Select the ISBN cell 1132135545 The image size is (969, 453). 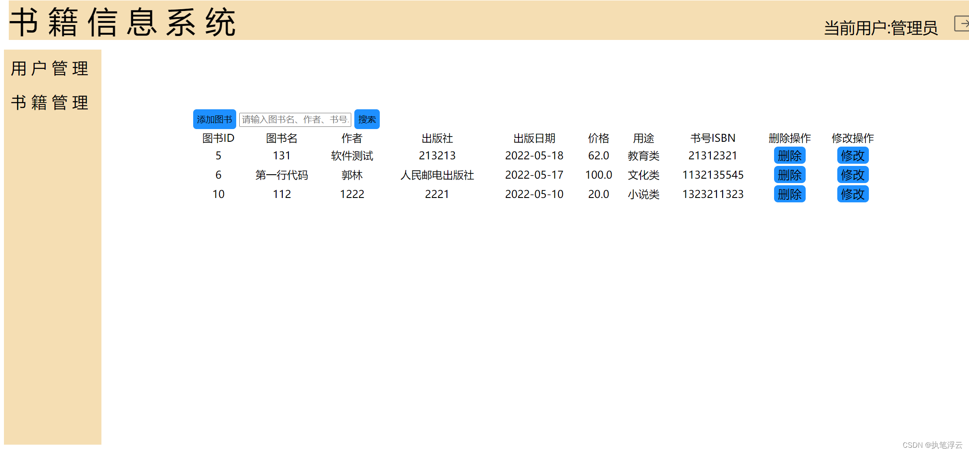click(713, 175)
